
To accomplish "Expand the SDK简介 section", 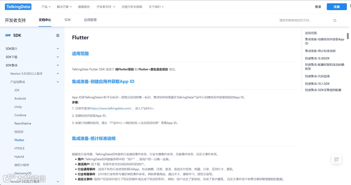I will click(32, 48).
